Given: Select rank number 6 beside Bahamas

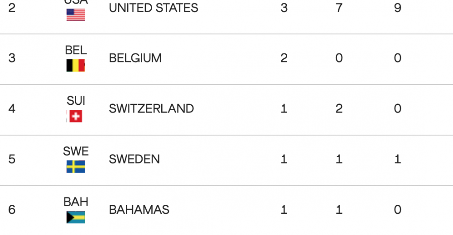Looking at the screenshot, I should point(12,210).
